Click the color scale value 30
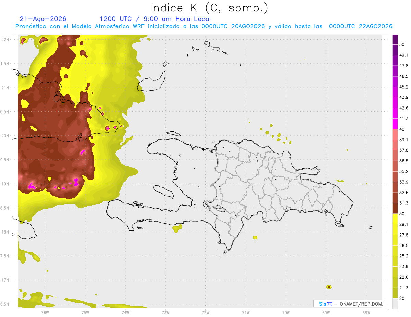Image resolution: width=411 pixels, height=317 pixels. pyautogui.click(x=402, y=214)
